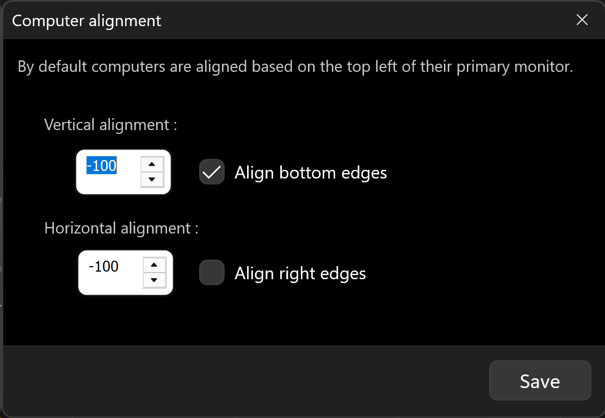Screen dimensions: 605x418
Task: Uncheck the Align bottom edges checkbox
Action: 212,172
